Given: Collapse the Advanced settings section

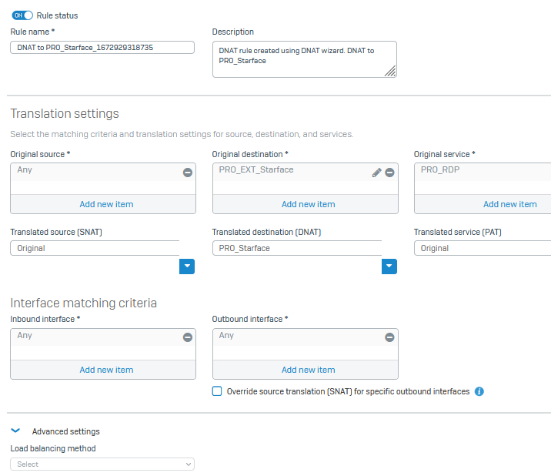Looking at the screenshot, I should (x=15, y=431).
